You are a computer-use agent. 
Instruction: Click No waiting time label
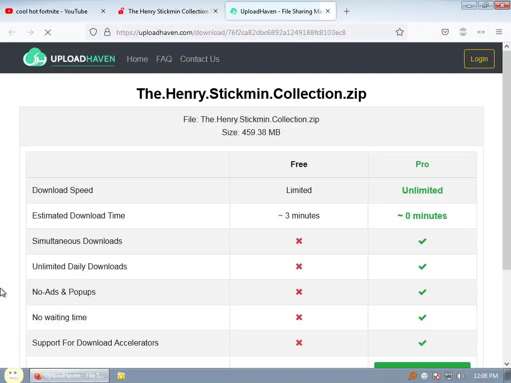click(59, 317)
